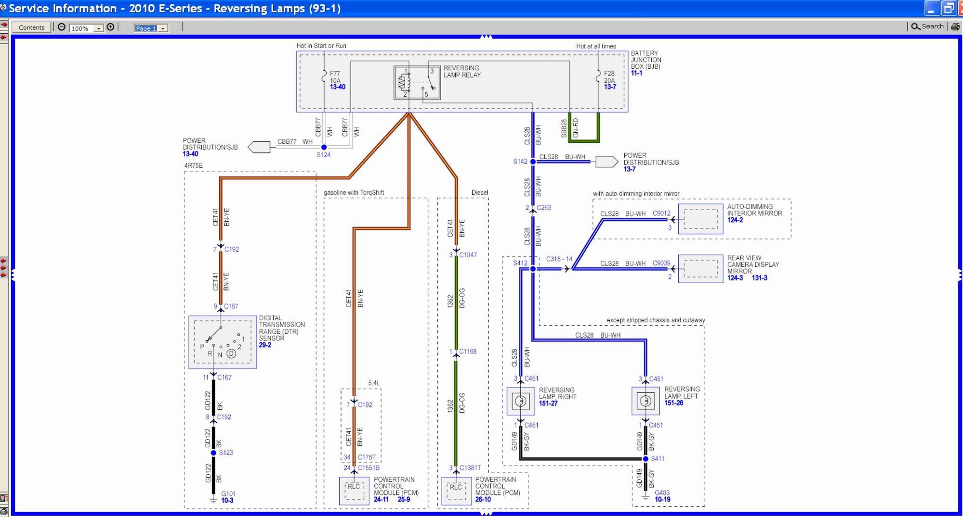Click the zoom in plus icon

pyautogui.click(x=111, y=27)
